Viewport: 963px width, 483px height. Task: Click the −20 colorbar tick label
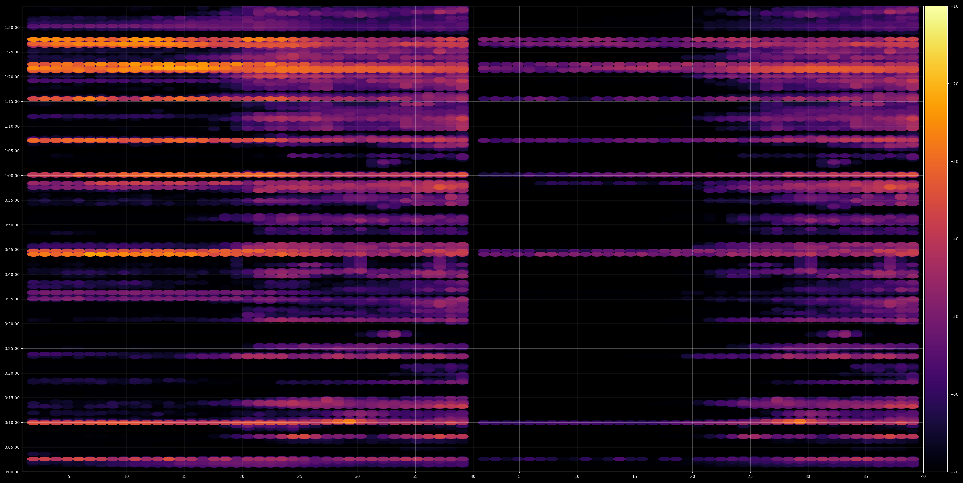tap(954, 84)
